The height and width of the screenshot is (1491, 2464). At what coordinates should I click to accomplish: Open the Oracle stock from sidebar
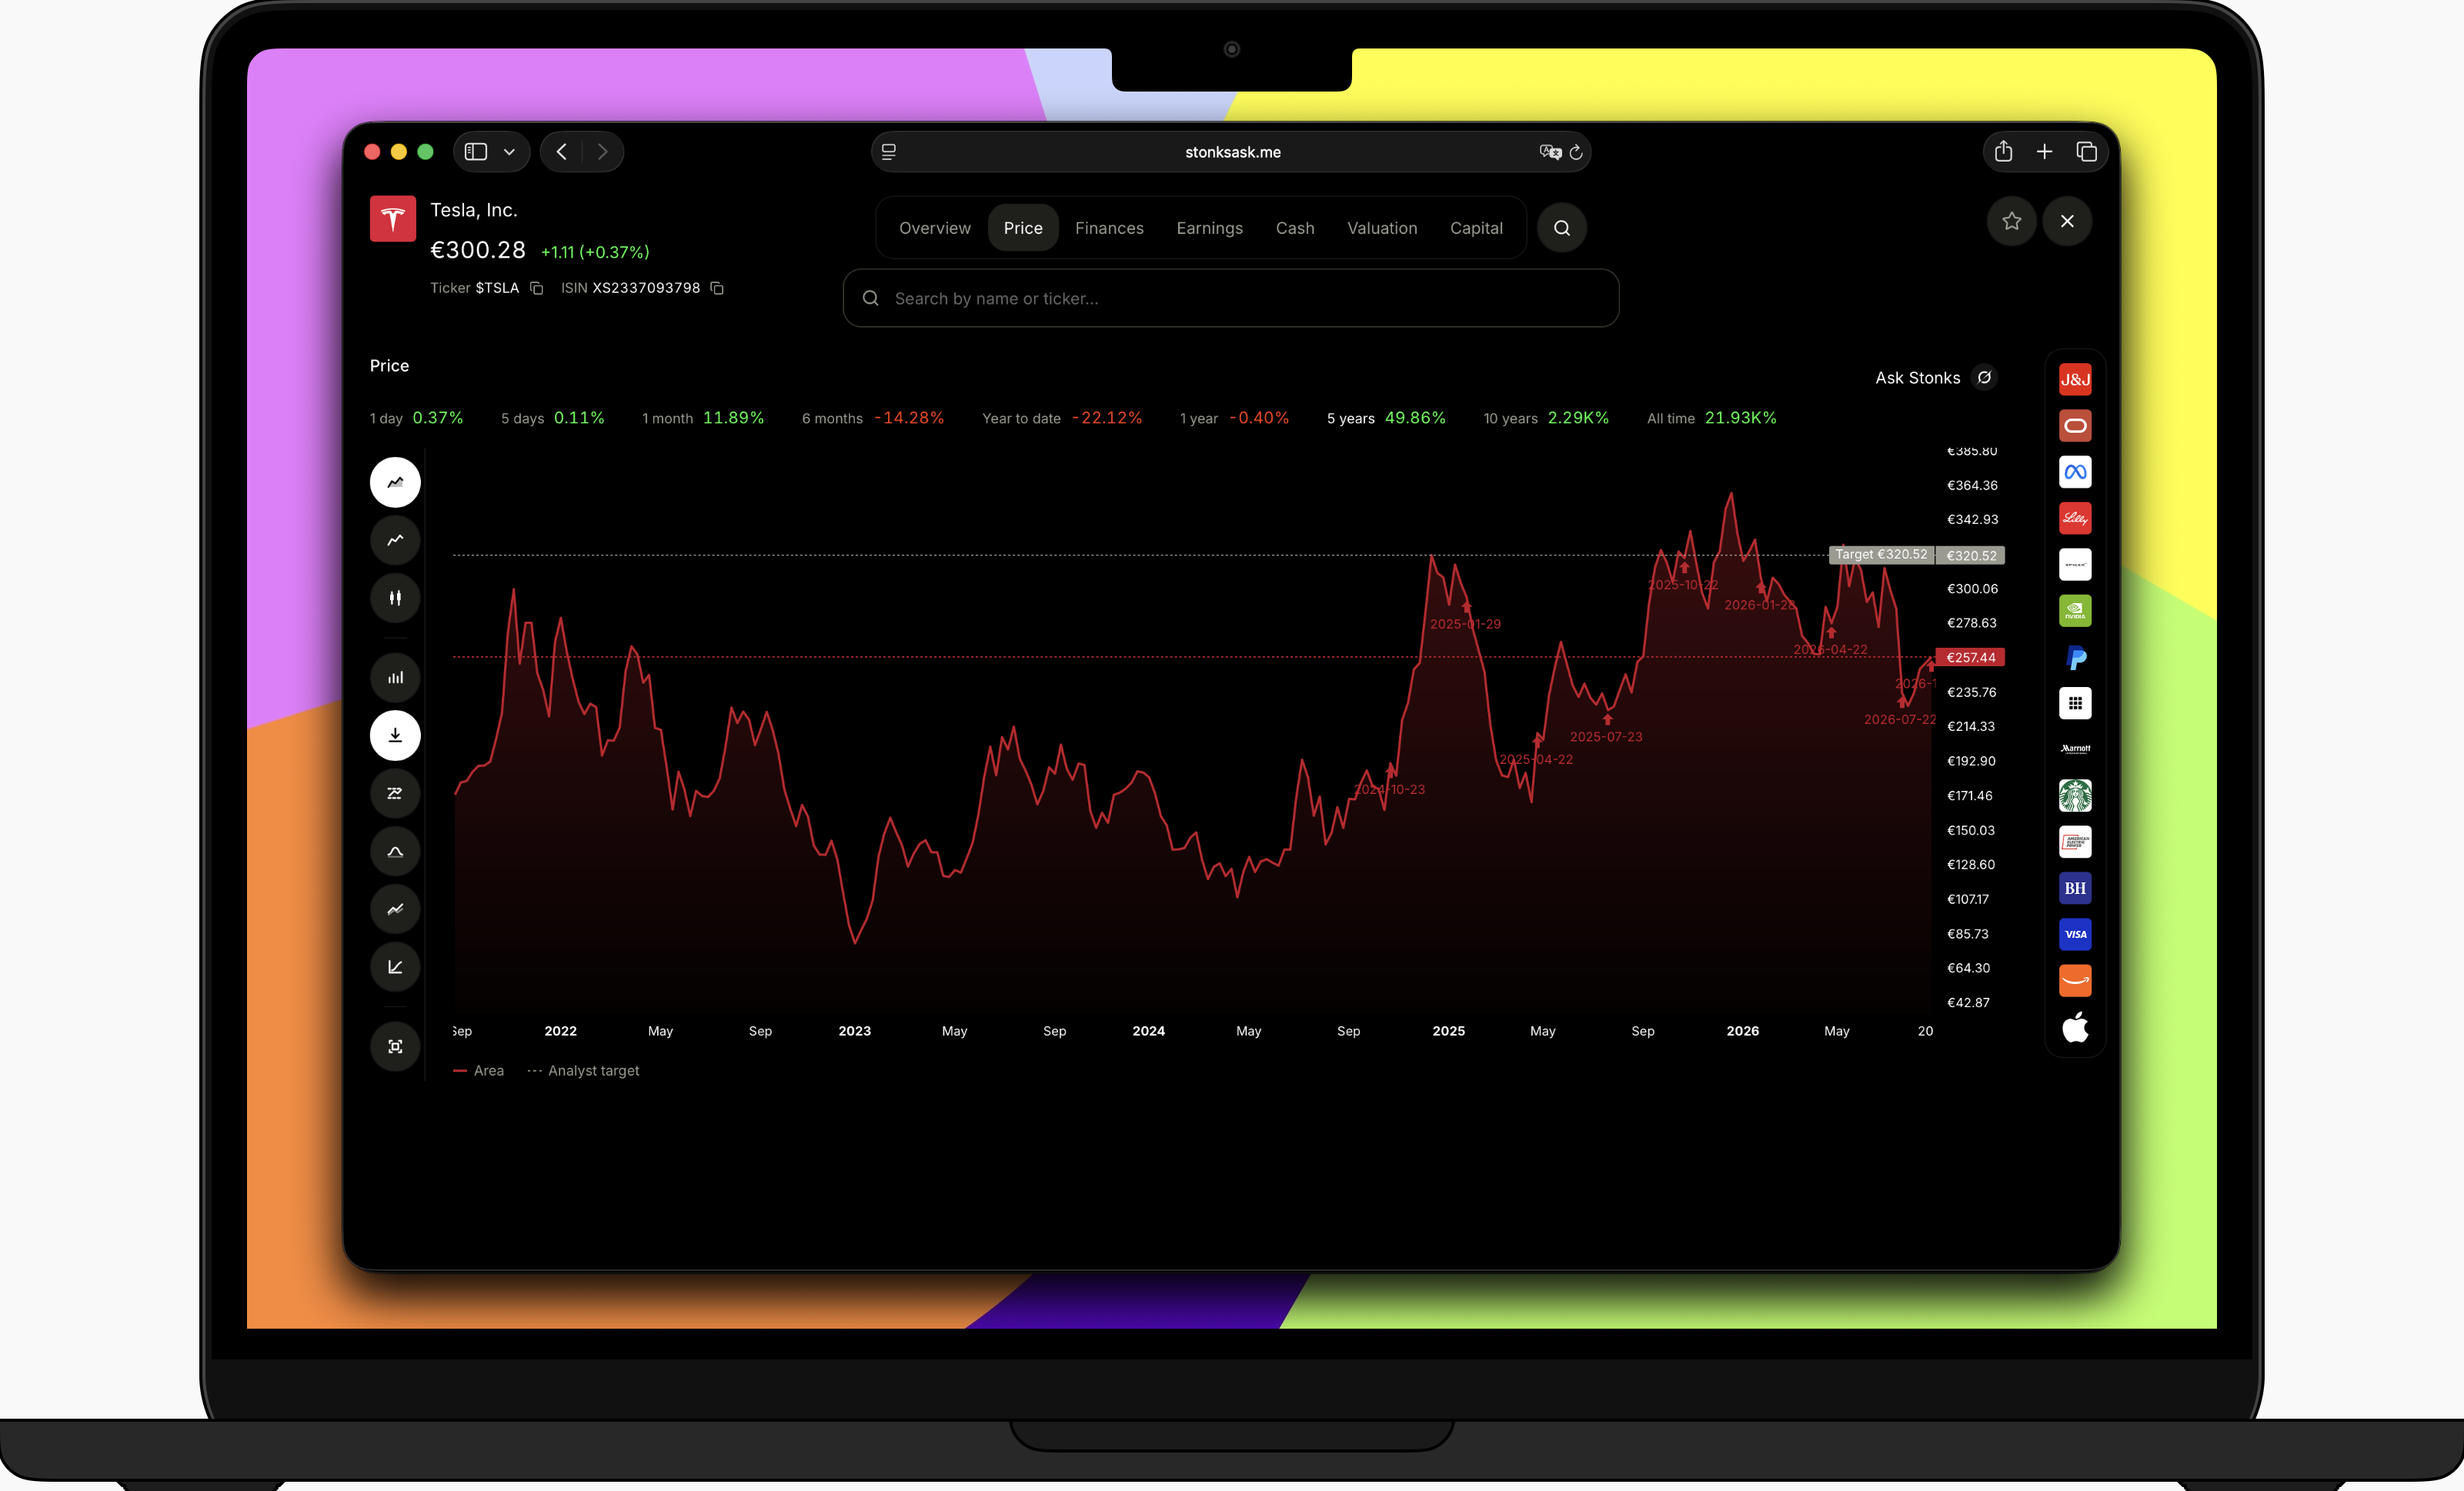[x=2075, y=426]
